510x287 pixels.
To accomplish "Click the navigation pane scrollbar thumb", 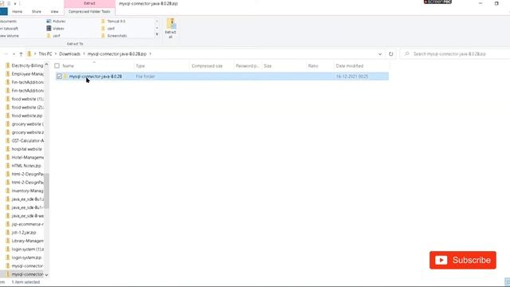I will [46, 191].
